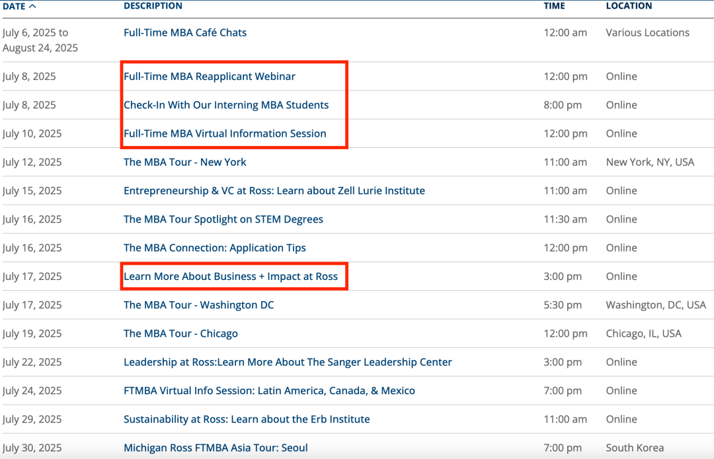Click July 8, 2025 beside Check-In With Interning Students
The width and height of the screenshot is (714, 459).
pyautogui.click(x=29, y=105)
